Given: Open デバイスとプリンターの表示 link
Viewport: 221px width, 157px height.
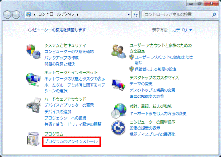Looking at the screenshot, I should coord(69,105).
